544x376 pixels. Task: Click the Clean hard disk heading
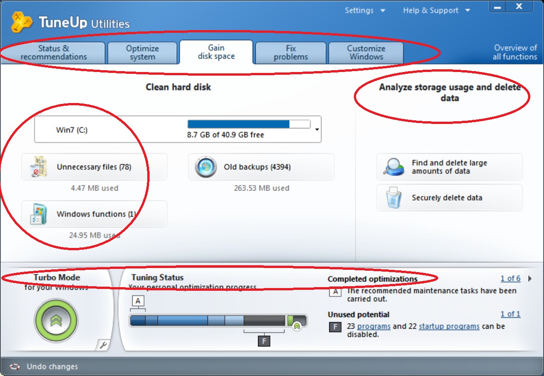point(178,87)
